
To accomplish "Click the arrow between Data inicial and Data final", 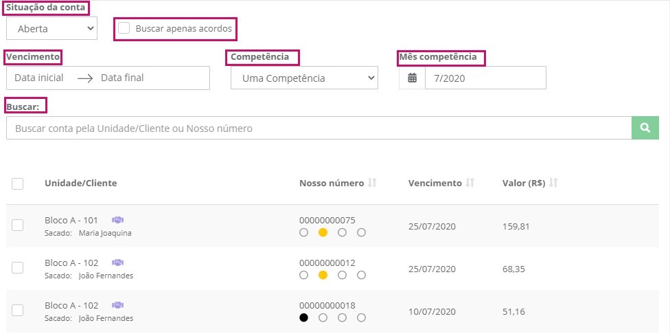I will pyautogui.click(x=85, y=78).
